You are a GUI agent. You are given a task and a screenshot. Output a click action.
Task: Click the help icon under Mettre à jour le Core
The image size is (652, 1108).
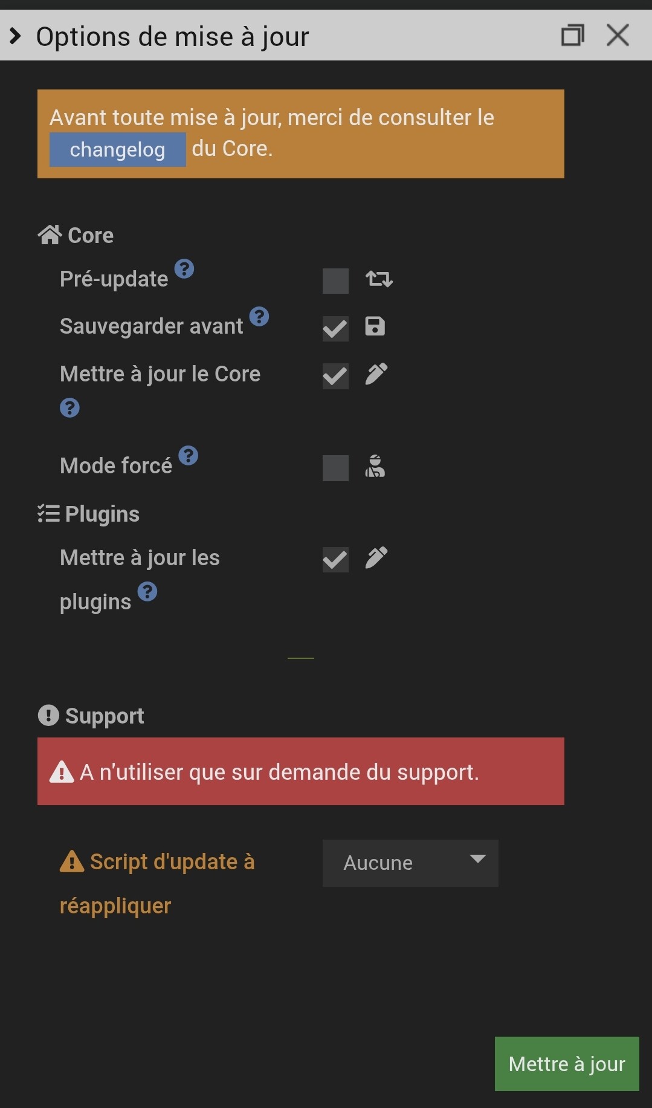(69, 408)
